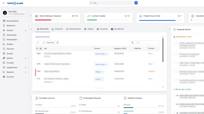This screenshot has height=114, width=204.
Task: Open status dropdown for task 1484
Action: tap(101, 54)
